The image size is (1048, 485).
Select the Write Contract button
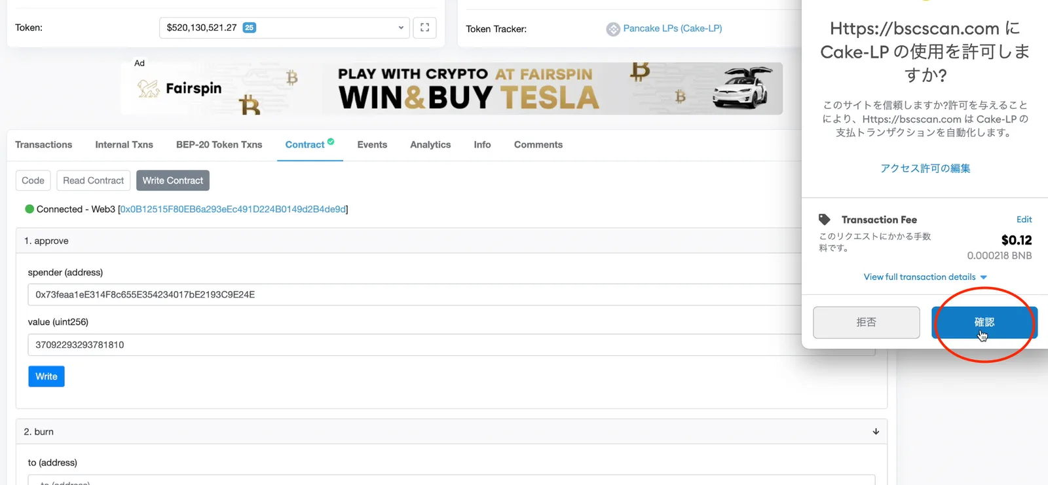[173, 180]
